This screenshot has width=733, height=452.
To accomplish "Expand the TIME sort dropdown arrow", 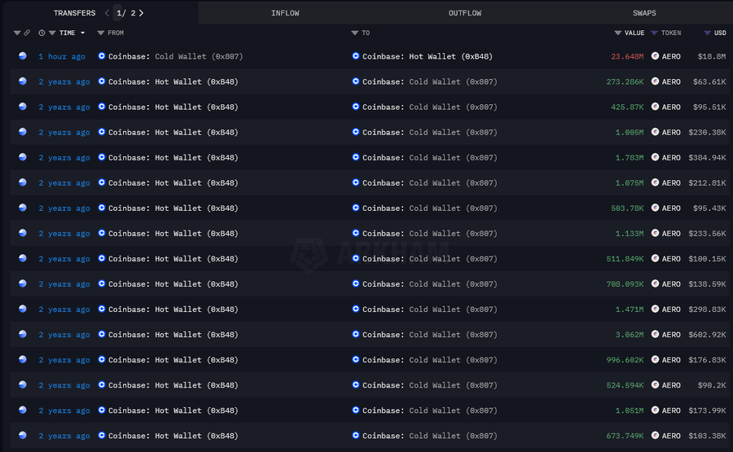I will pos(82,33).
